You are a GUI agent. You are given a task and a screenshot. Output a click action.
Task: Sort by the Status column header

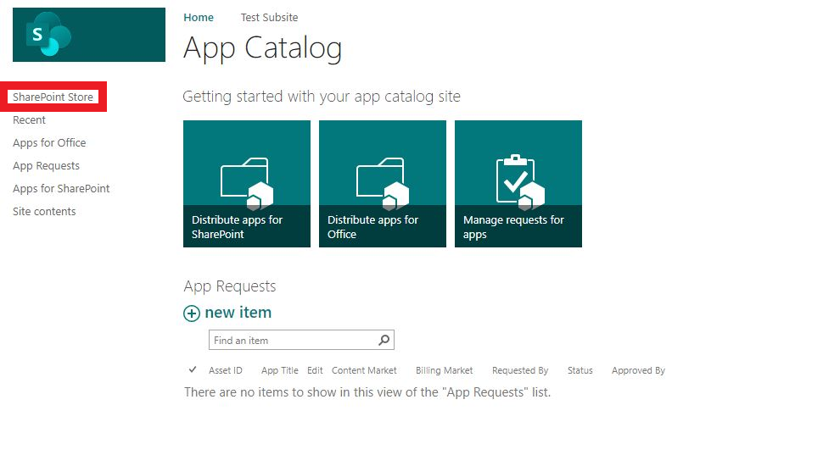580,370
